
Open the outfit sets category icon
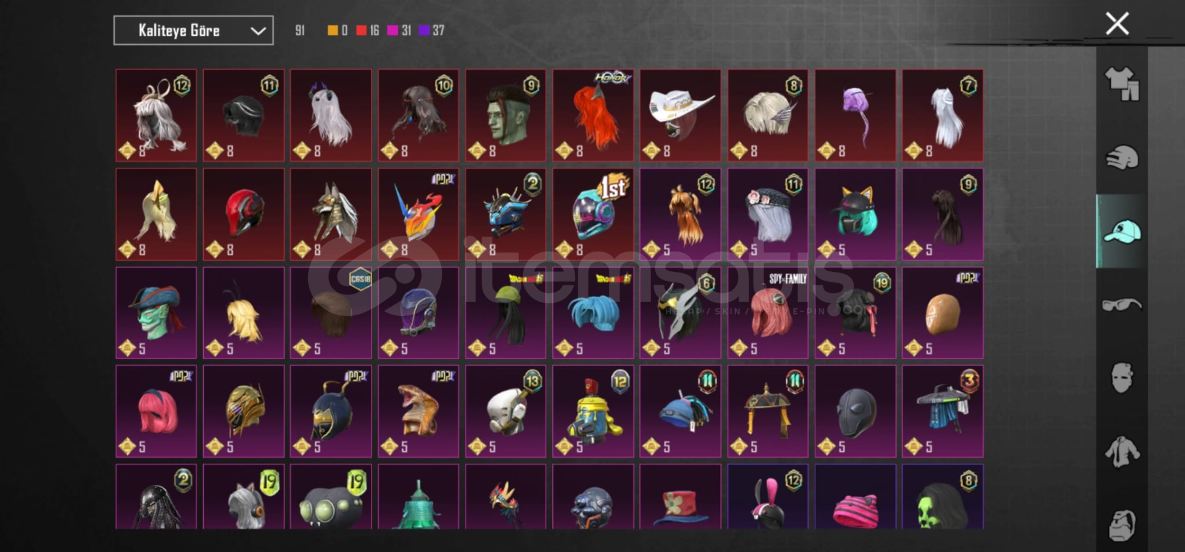(1122, 84)
